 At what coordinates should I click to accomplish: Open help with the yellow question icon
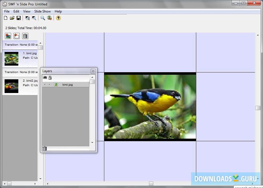[x=58, y=18]
